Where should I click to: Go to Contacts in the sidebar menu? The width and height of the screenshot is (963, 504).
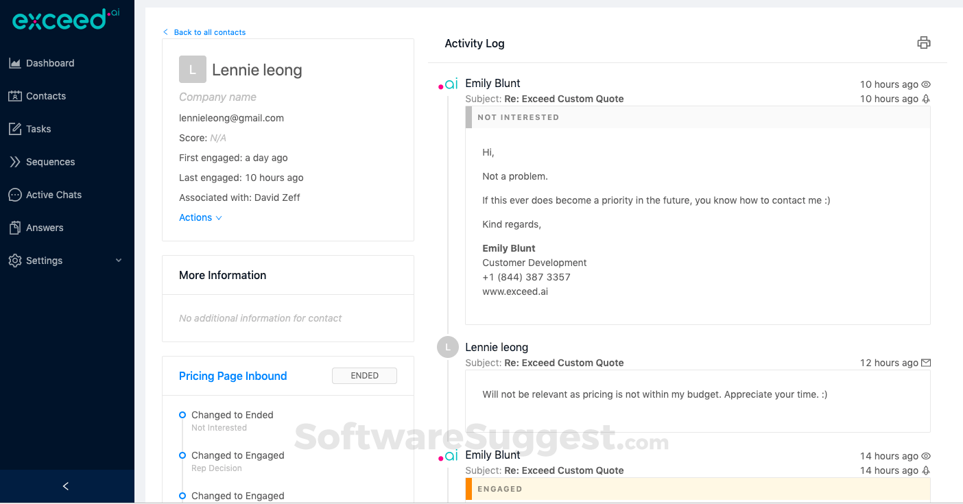(46, 96)
